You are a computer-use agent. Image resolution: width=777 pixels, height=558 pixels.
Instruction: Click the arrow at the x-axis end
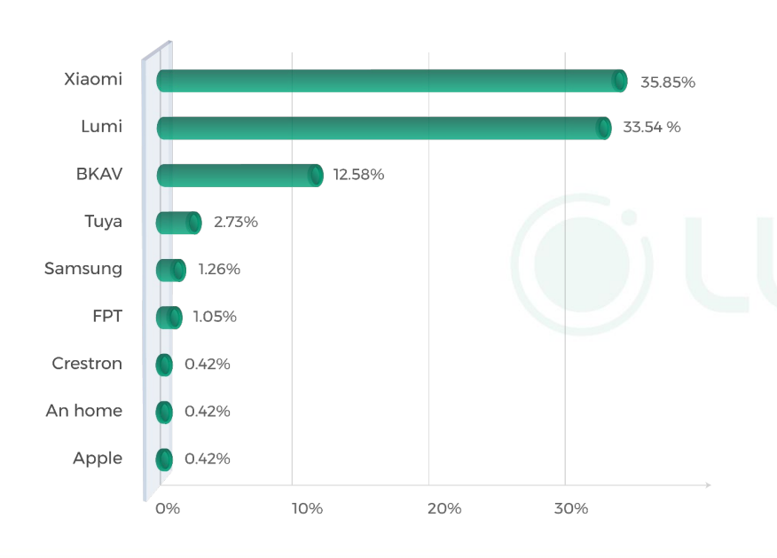(707, 485)
